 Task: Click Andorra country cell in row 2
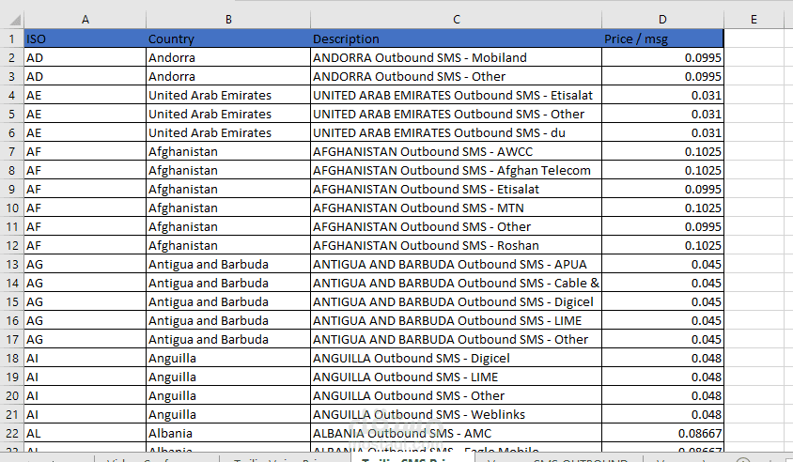pos(228,57)
